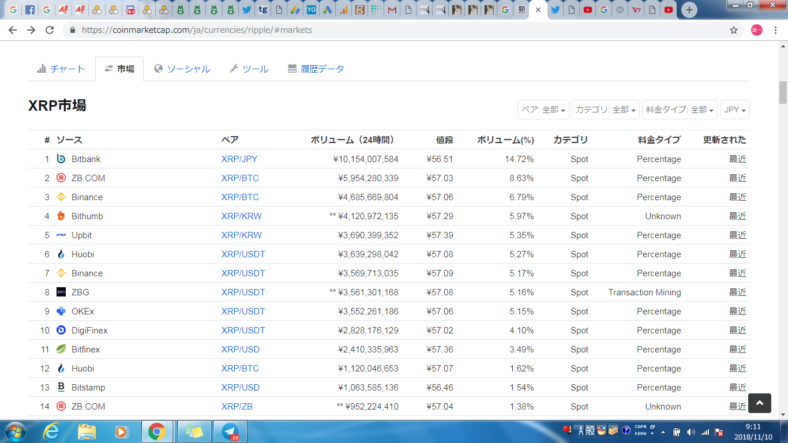Switch to the ソーシャル tab
Image resolution: width=788 pixels, height=443 pixels.
click(x=182, y=69)
